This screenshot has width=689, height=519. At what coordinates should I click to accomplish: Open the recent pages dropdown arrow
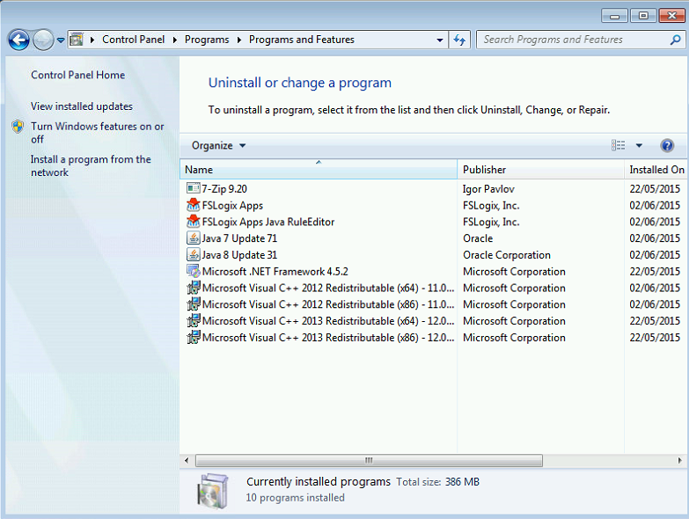pyautogui.click(x=61, y=40)
